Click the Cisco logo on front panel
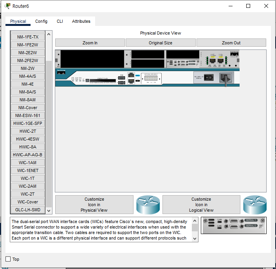This screenshot has height=269, width=276. pyautogui.click(x=61, y=72)
